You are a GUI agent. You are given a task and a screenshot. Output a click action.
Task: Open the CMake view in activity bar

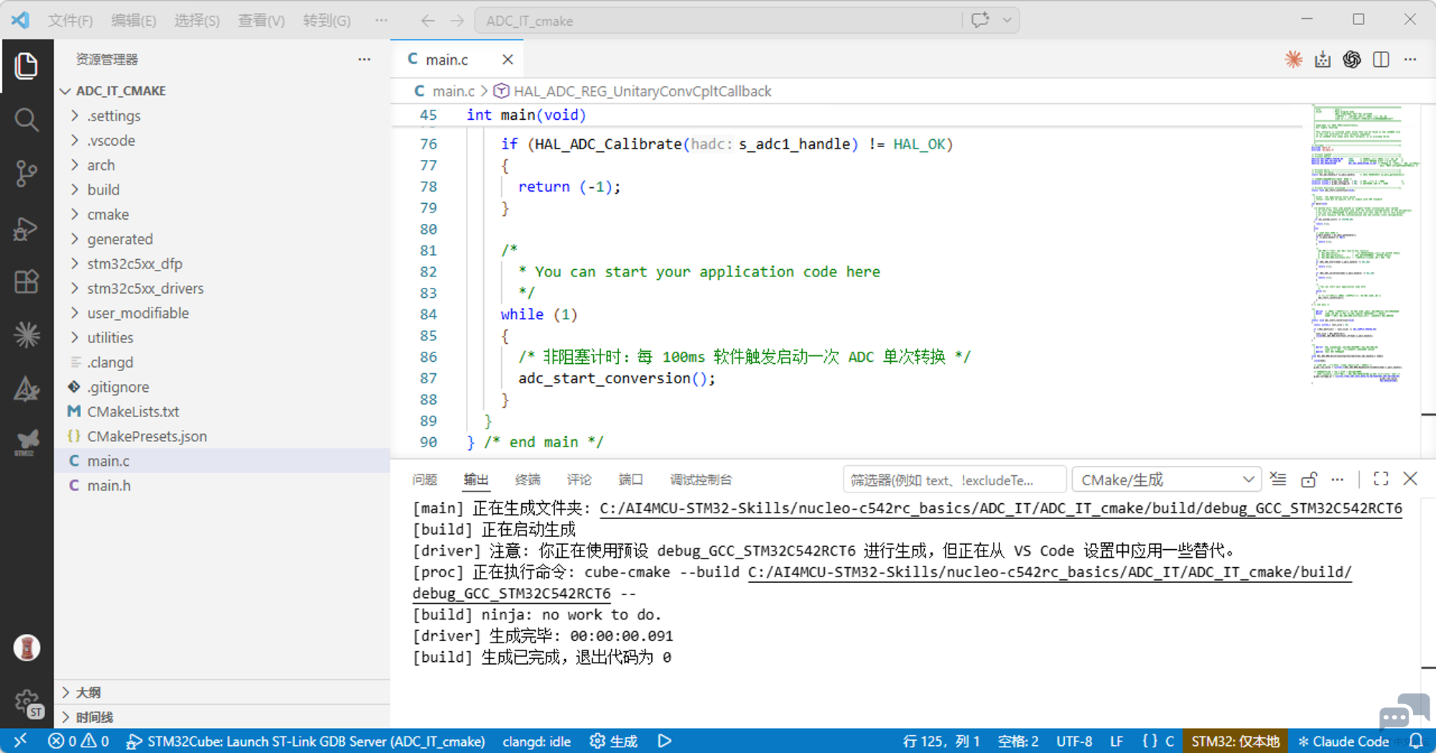27,388
